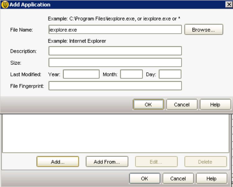
Task: Click Add... in the background window
Action: pos(58,161)
